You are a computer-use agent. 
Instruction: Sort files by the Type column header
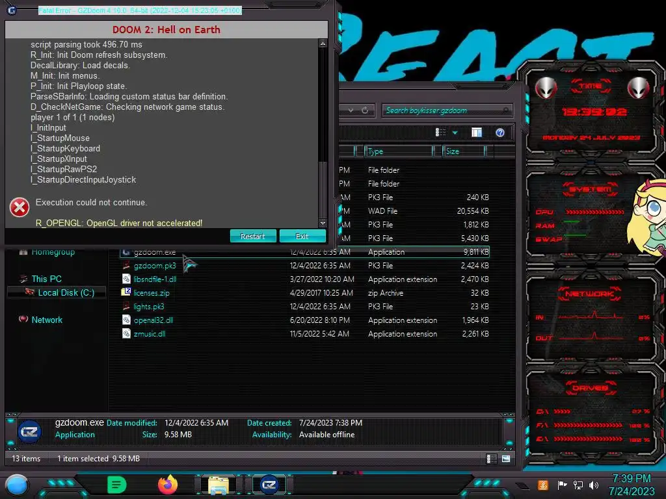click(399, 151)
